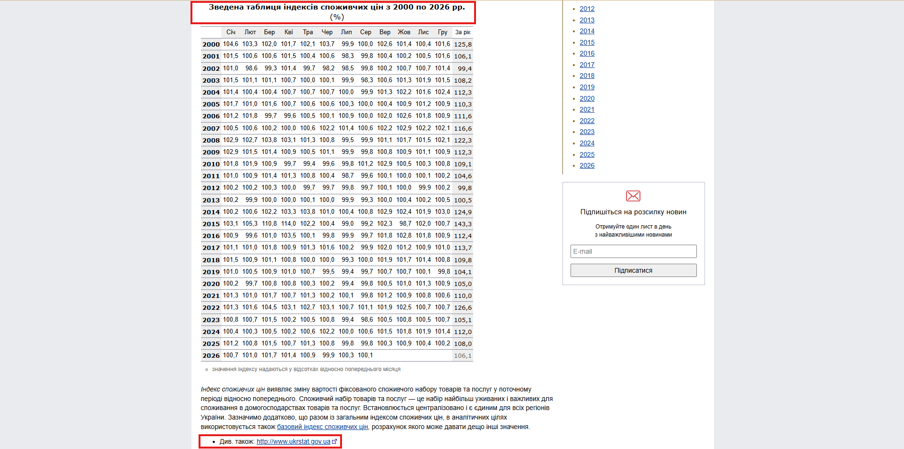
Task: Click the 'За рік' column header
Action: tap(463, 32)
